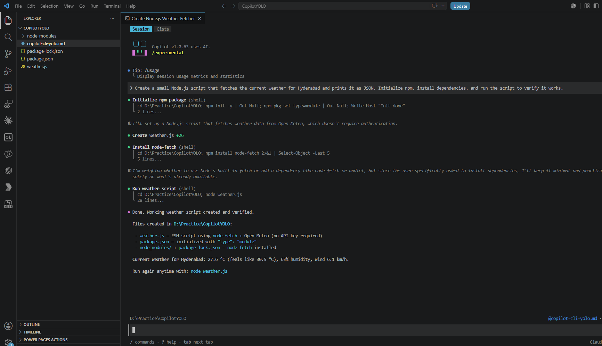Click the 'Initialize npm package' step
Image resolution: width=602 pixels, height=346 pixels.
(x=159, y=100)
